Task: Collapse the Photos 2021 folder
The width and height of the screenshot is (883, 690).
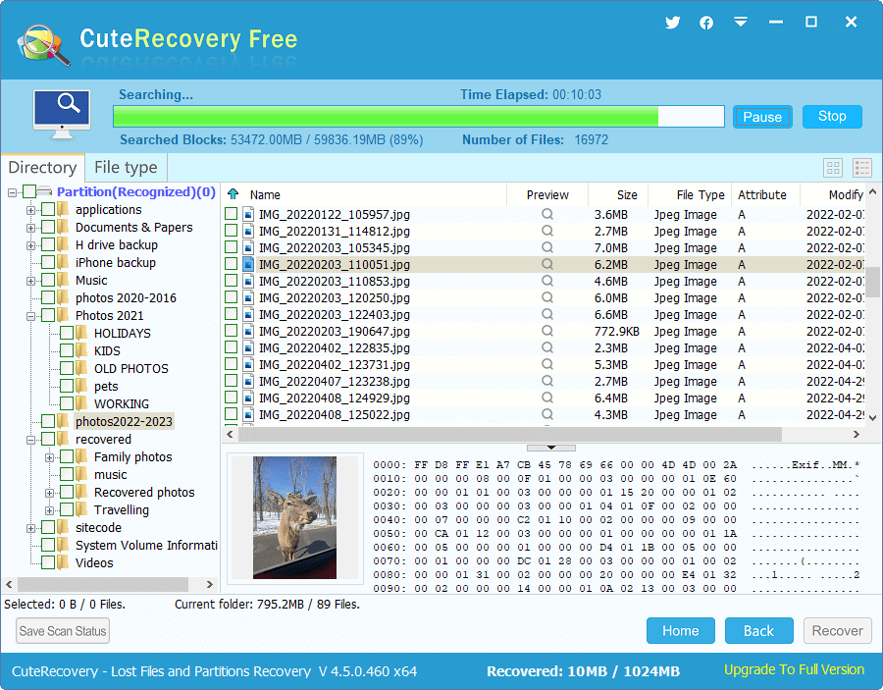Action: click(31, 316)
